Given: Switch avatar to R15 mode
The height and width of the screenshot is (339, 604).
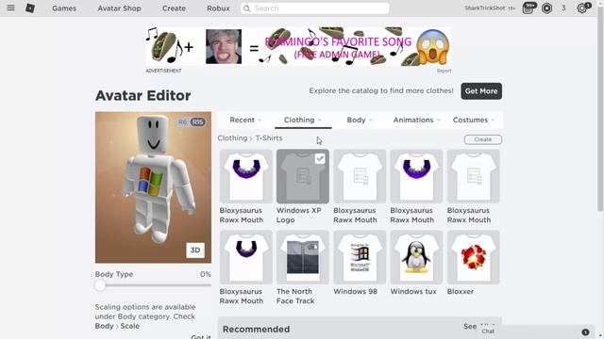Looking at the screenshot, I should [197, 121].
